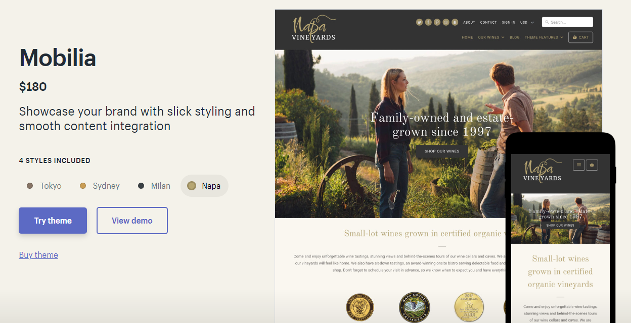This screenshot has height=323, width=631.
Task: Go to the Blog menu item
Action: (515, 37)
